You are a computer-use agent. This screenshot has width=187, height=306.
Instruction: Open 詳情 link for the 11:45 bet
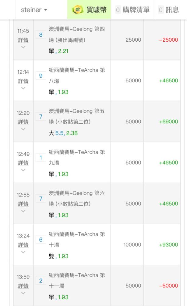23,40
